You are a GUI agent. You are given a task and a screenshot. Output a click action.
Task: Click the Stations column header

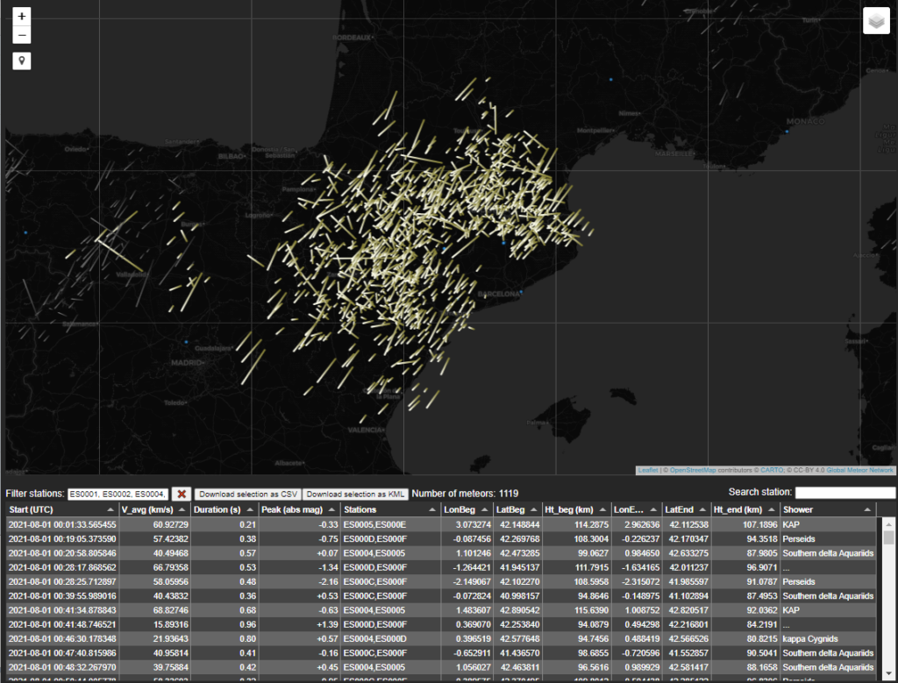pyautogui.click(x=360, y=509)
